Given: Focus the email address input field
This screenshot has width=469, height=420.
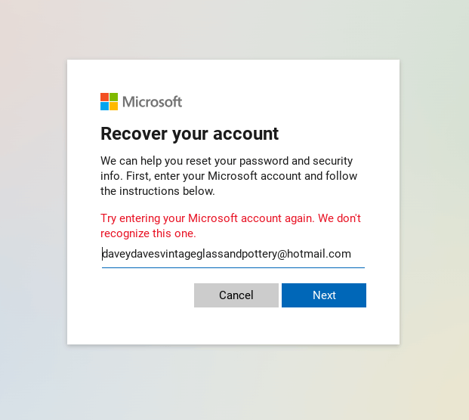Looking at the screenshot, I should click(x=233, y=254).
